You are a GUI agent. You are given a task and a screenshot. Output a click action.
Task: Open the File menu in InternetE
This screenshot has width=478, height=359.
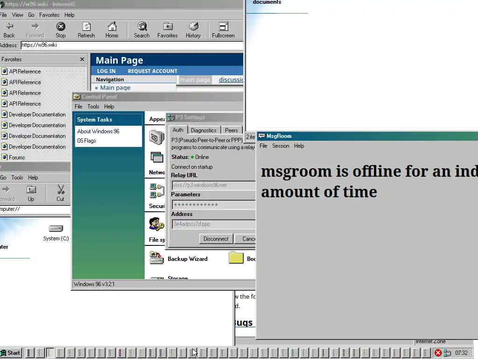(x=3, y=15)
